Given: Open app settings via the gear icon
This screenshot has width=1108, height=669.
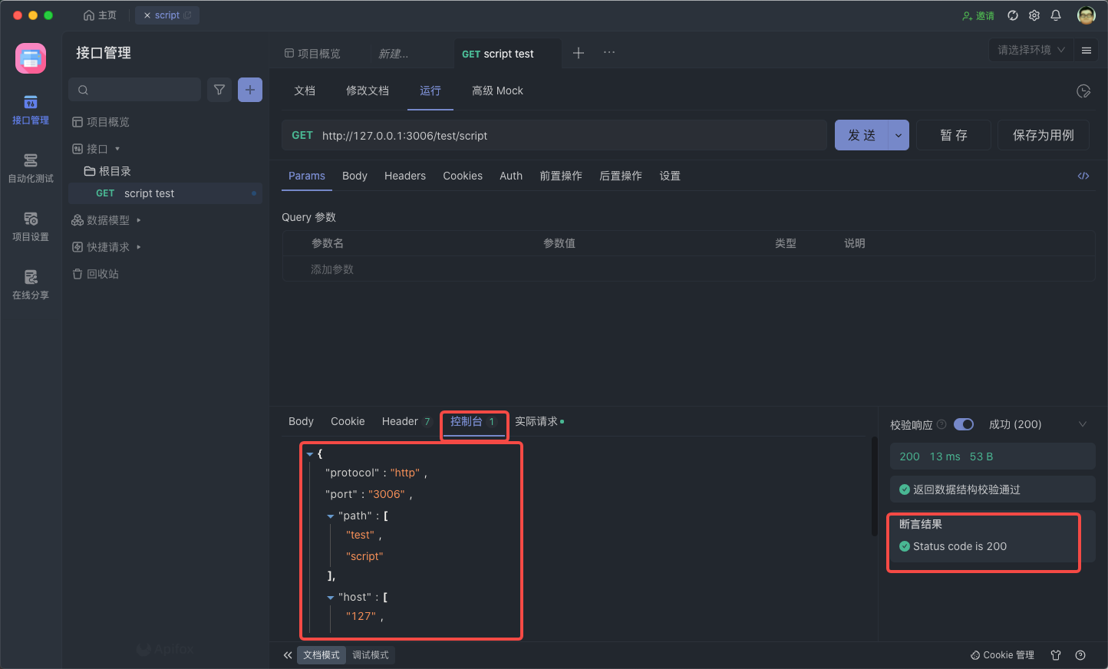Looking at the screenshot, I should [1034, 15].
